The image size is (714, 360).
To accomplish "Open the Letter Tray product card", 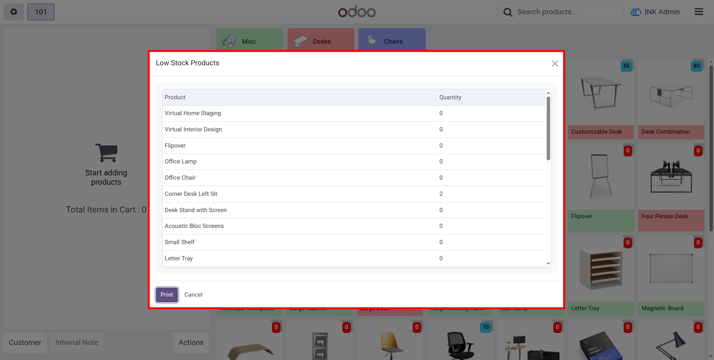I will (x=601, y=276).
